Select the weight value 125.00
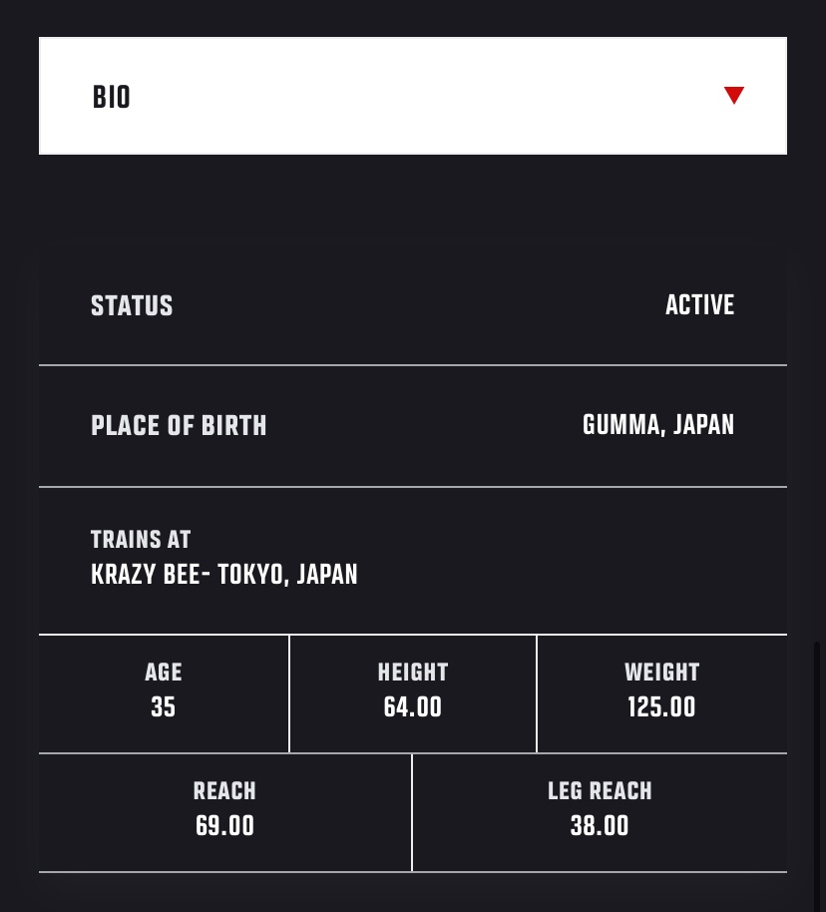The image size is (826, 912). click(x=662, y=707)
